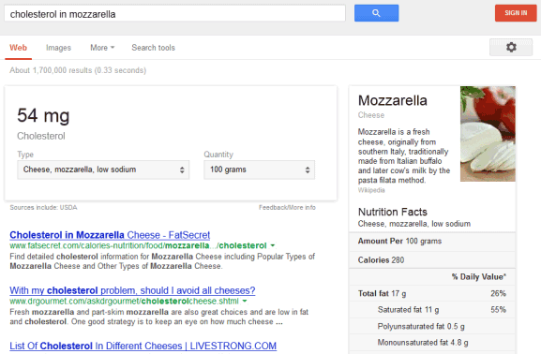
Task: Open the 'should I avoid all cheeses' result
Action: click(132, 290)
